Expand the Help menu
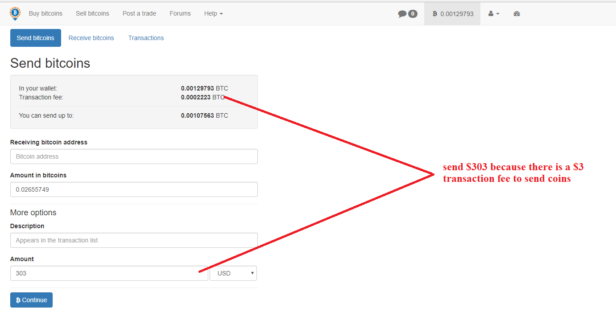Screen dimensions: 616x316 (213, 14)
